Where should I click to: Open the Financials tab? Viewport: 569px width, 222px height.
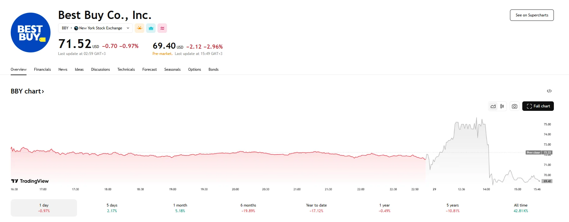pyautogui.click(x=42, y=69)
